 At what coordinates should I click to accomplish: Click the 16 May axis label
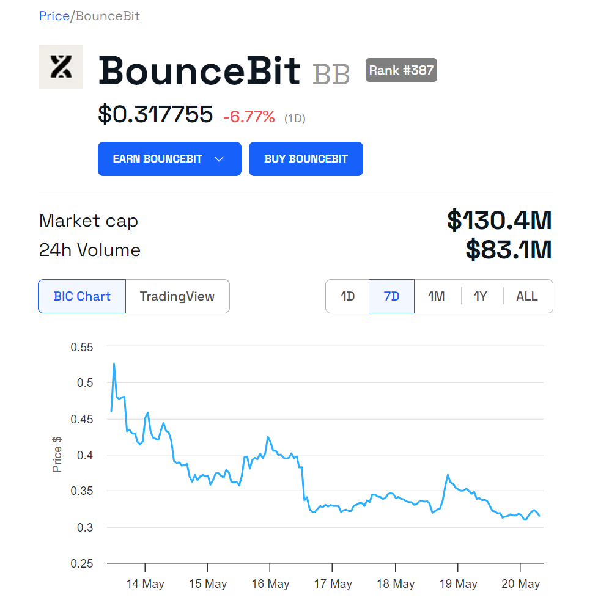pyautogui.click(x=270, y=584)
